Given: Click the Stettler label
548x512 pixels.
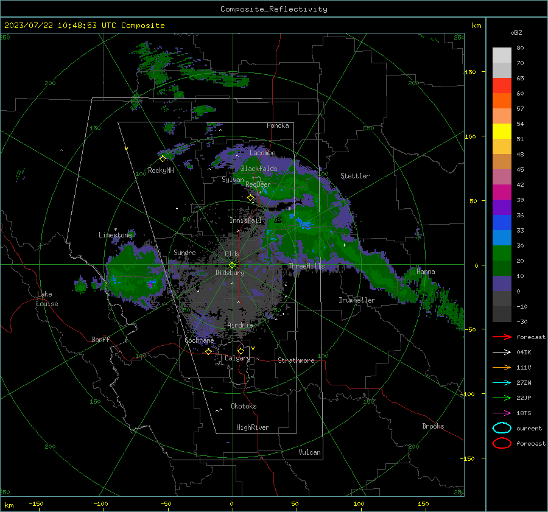Looking at the screenshot, I should [x=355, y=176].
